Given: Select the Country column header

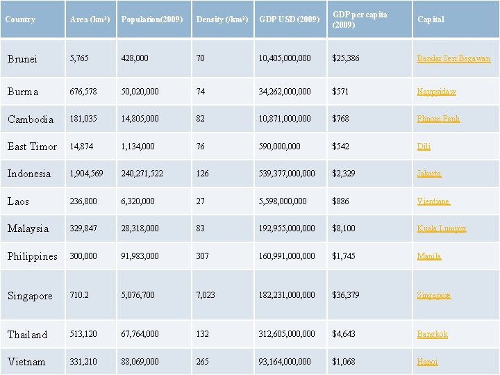Looking at the screenshot, I should (20, 19).
